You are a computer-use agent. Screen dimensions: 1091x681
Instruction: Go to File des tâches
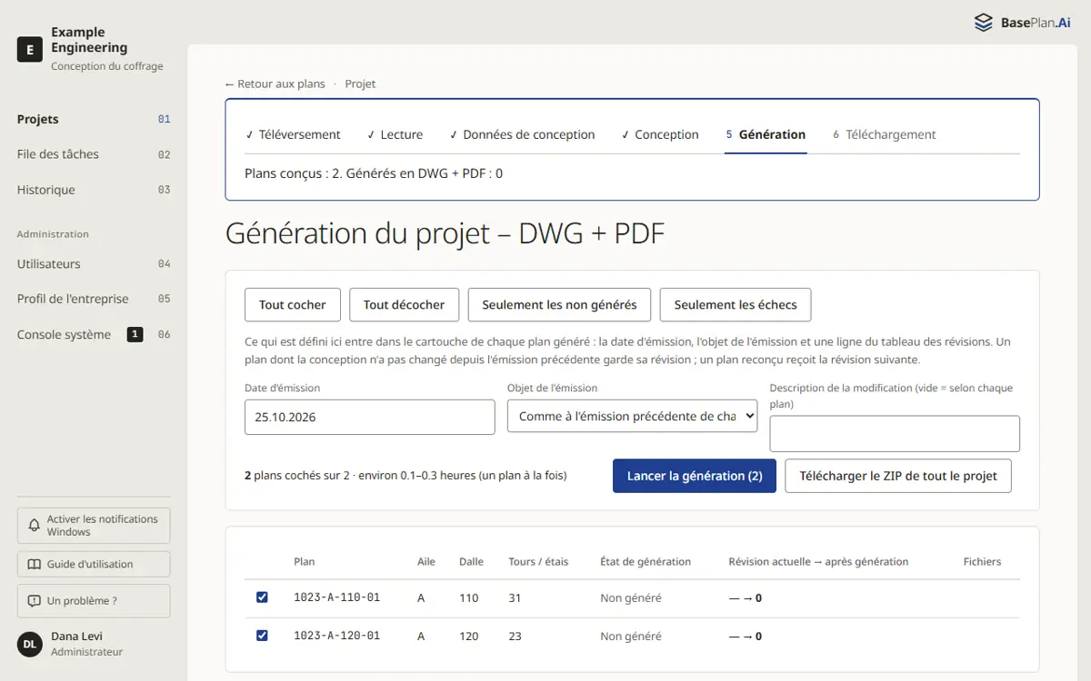tap(94, 154)
